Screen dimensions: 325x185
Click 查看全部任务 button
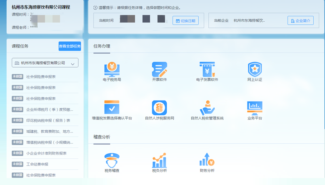70,46
